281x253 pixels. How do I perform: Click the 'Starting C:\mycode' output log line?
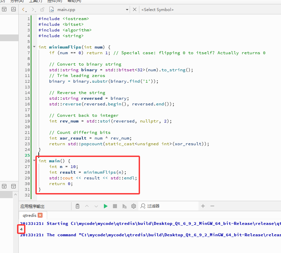(151, 224)
